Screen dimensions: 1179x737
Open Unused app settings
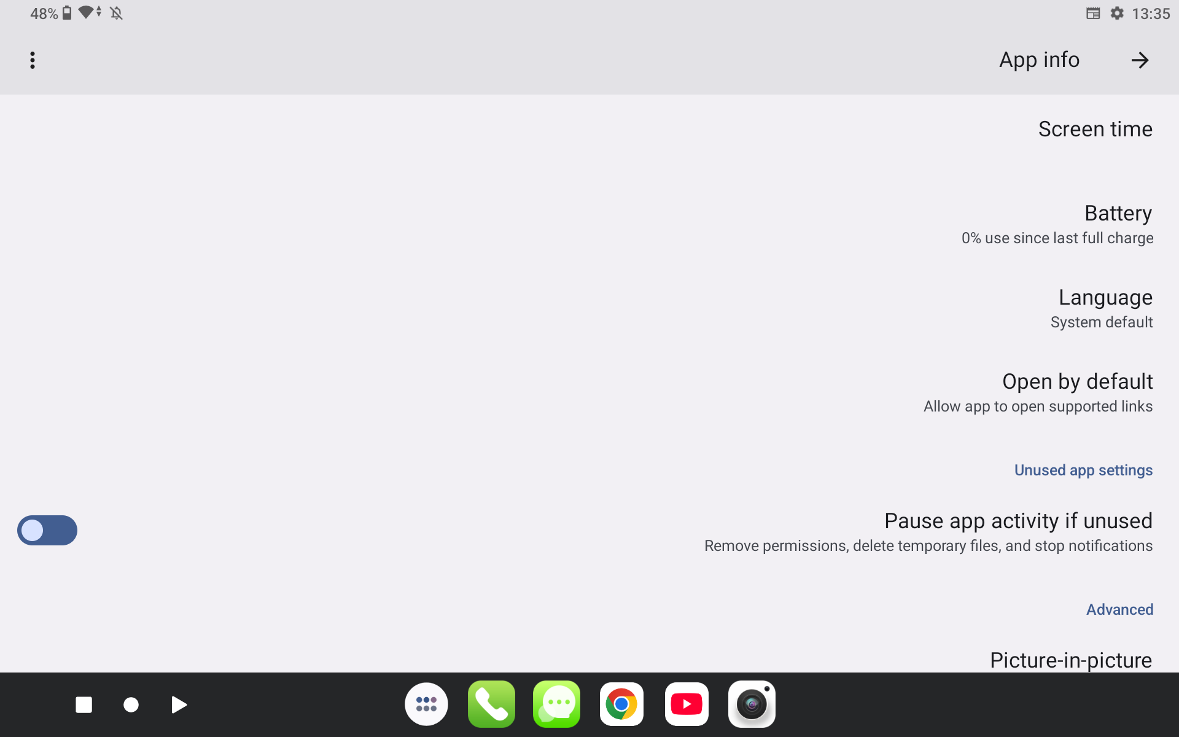(x=1083, y=470)
